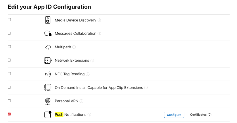Click the Media Device Discovery speaker icon
Viewport: 237px width, 123px height.
pyautogui.click(x=48, y=20)
